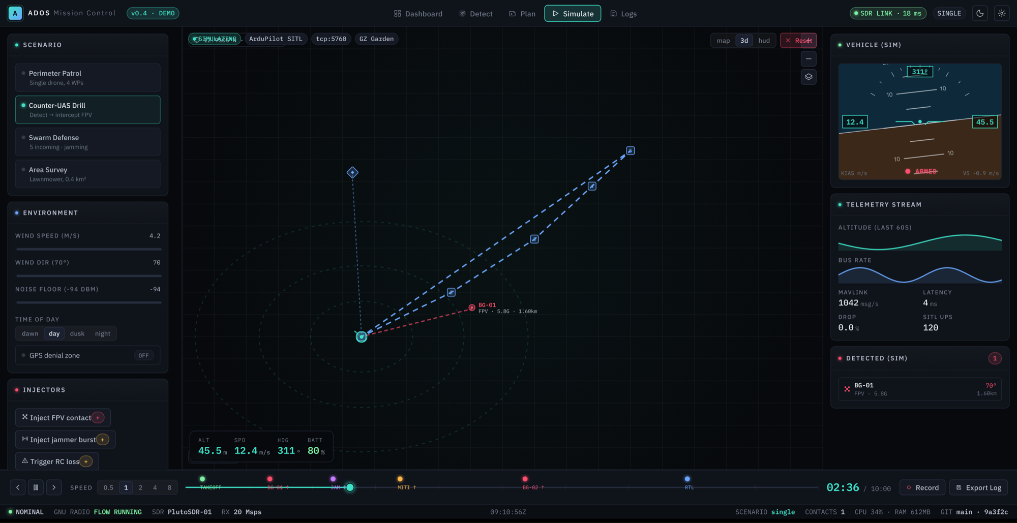
Task: Set playback speed to 4
Action: point(155,487)
